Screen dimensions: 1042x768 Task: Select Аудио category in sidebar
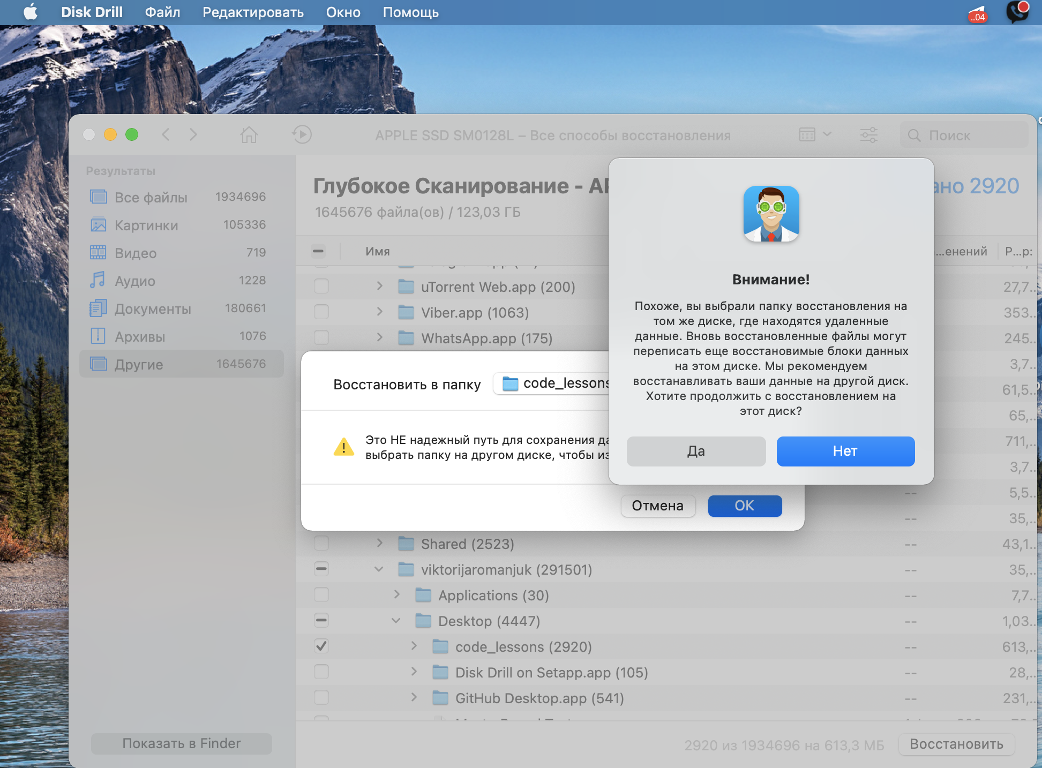tap(181, 281)
